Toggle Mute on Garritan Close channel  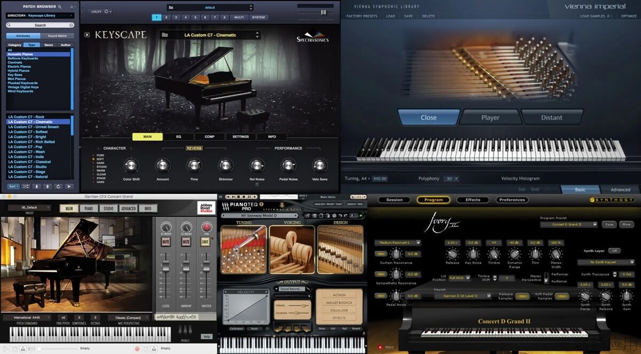point(166,242)
